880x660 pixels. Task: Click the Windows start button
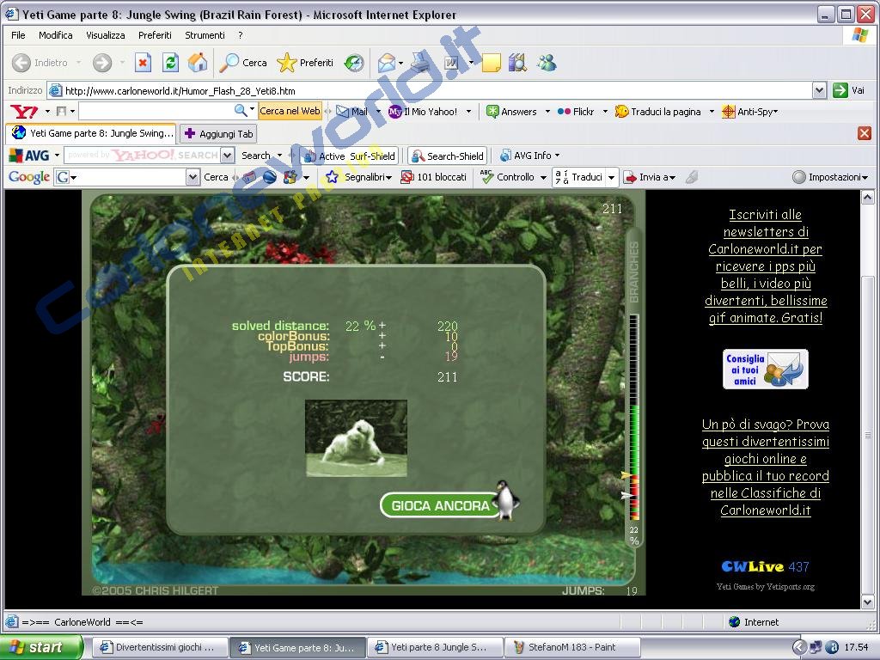(41, 647)
